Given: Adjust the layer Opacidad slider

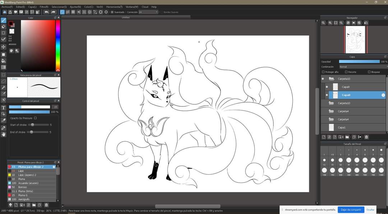Looking at the screenshot, I should coord(359,61).
